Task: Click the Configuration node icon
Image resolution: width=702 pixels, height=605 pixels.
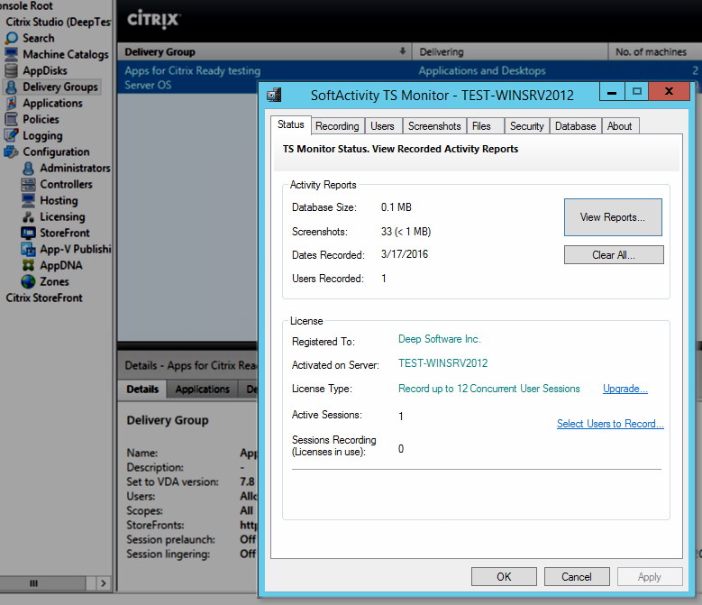Action: pyautogui.click(x=11, y=151)
